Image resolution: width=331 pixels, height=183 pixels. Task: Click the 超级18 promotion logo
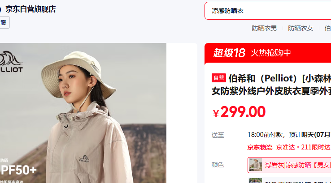coord(229,53)
